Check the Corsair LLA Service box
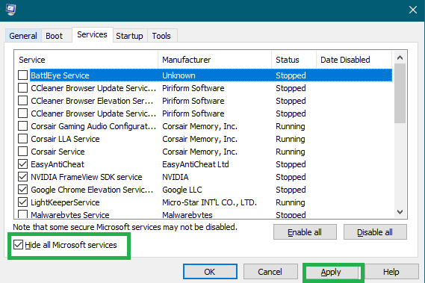425x283 pixels. pos(22,139)
